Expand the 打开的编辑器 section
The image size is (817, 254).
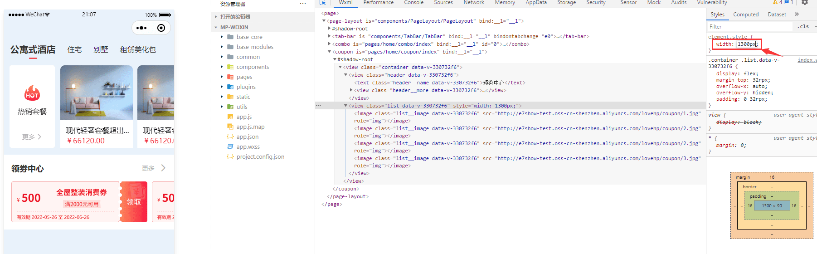tap(216, 17)
